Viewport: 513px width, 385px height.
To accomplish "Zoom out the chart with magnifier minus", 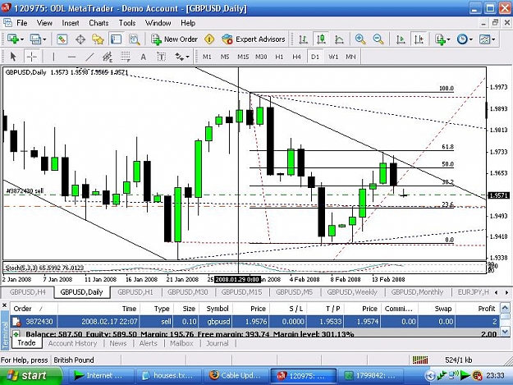I will point(378,39).
